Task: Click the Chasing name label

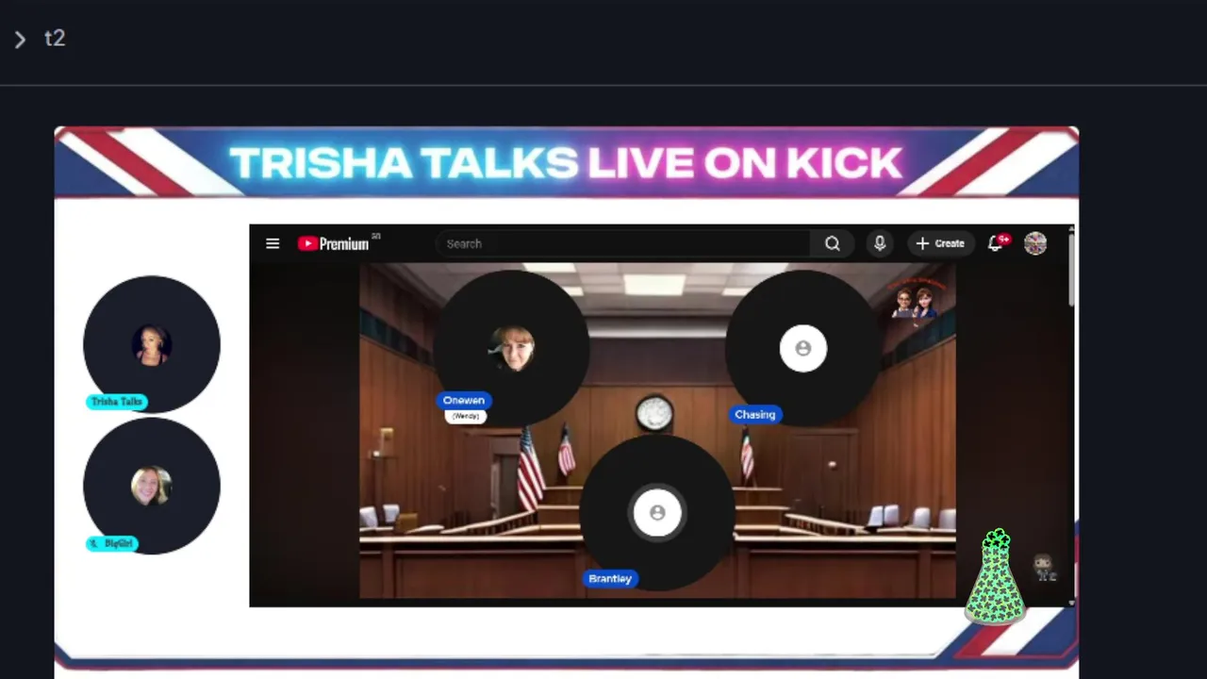Action: pyautogui.click(x=754, y=414)
